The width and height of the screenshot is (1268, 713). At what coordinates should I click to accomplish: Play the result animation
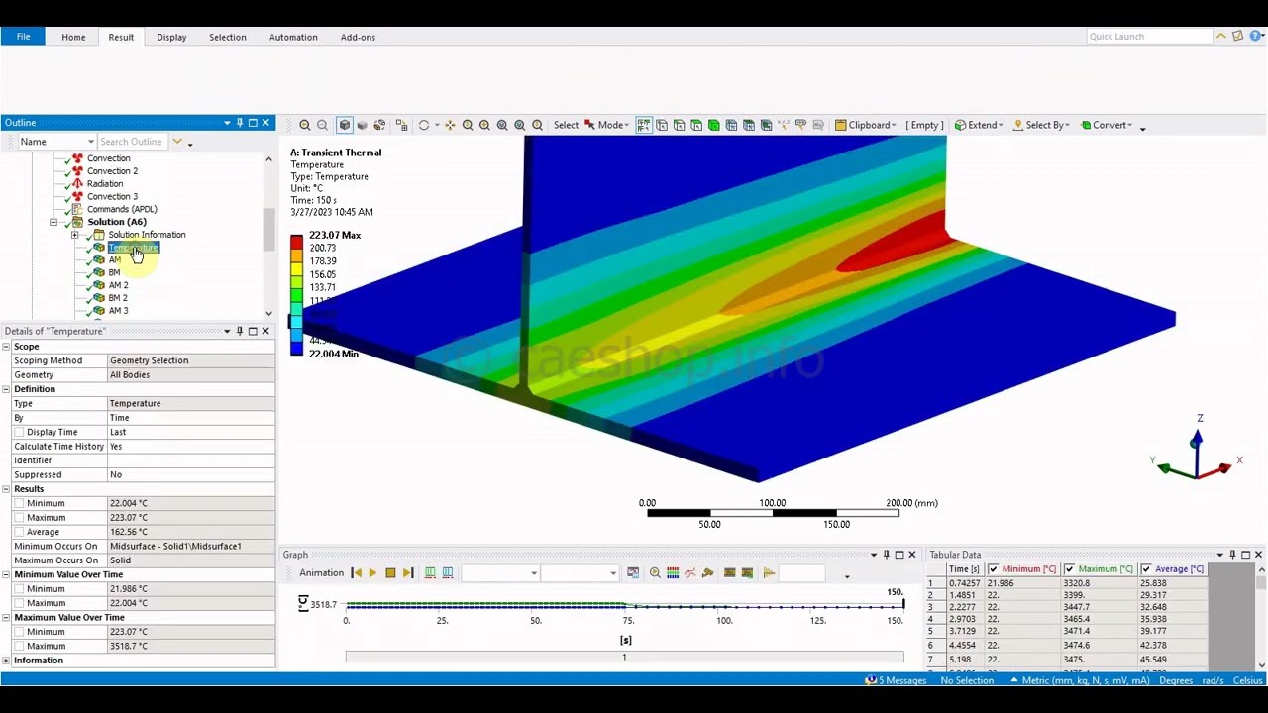(372, 573)
